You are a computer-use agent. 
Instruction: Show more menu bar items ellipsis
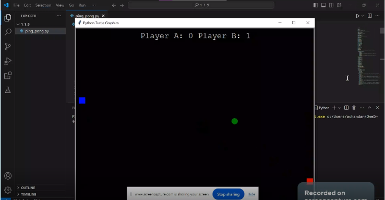point(93,5)
